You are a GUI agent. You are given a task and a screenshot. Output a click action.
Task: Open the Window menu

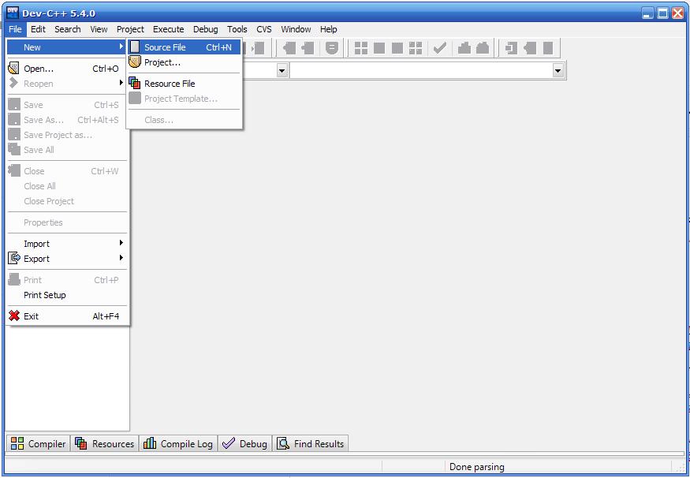tap(297, 29)
